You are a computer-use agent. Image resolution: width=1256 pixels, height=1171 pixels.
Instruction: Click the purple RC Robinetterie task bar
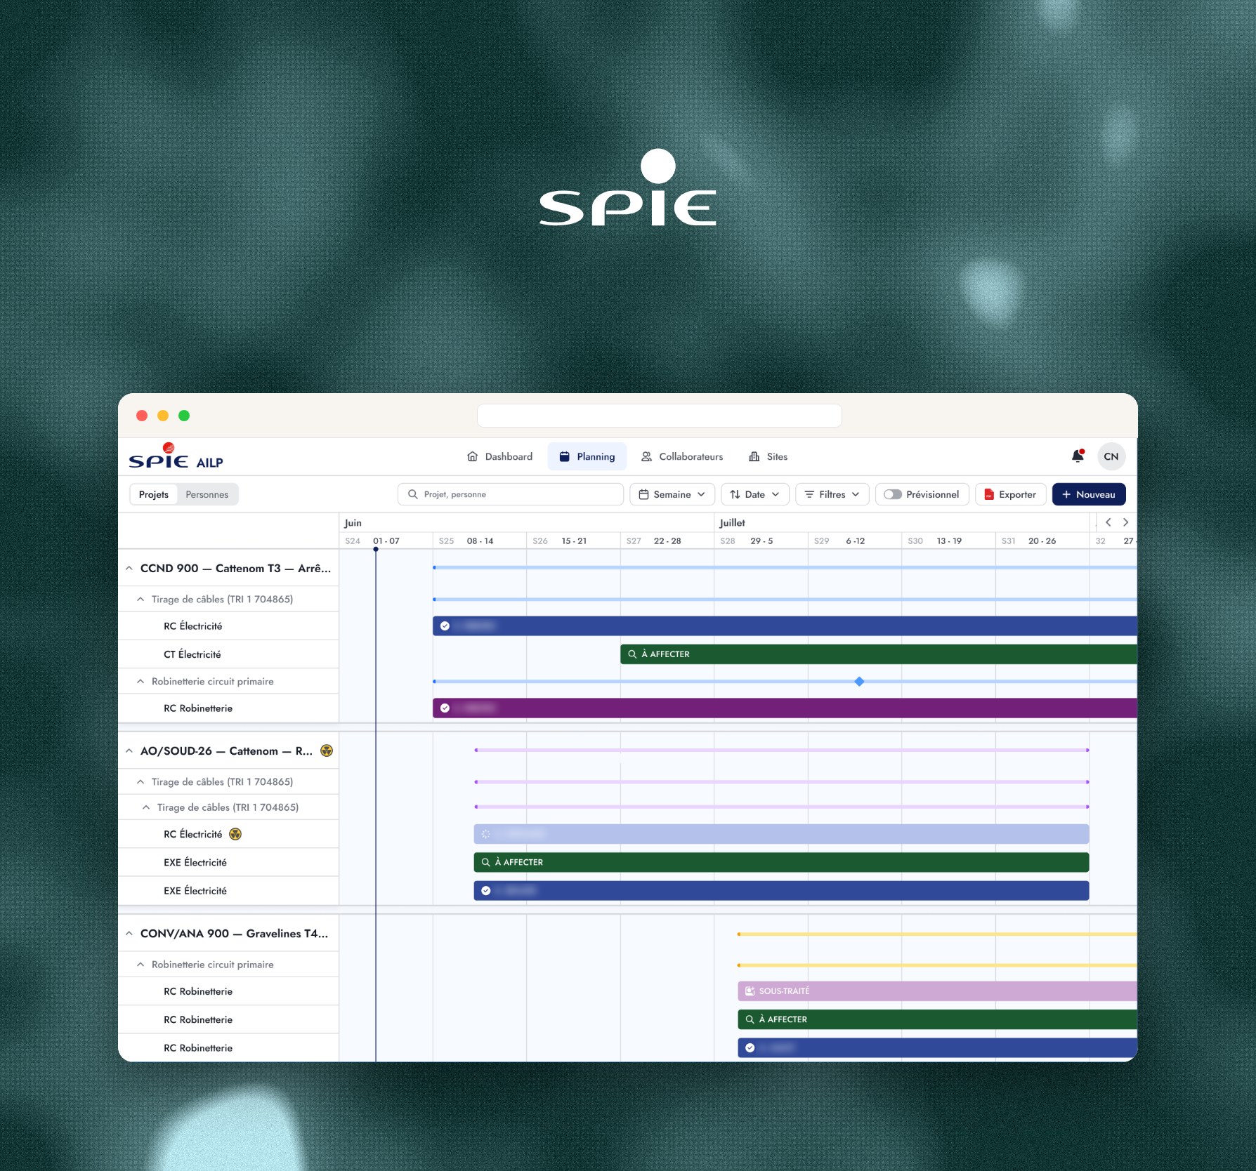tap(785, 708)
